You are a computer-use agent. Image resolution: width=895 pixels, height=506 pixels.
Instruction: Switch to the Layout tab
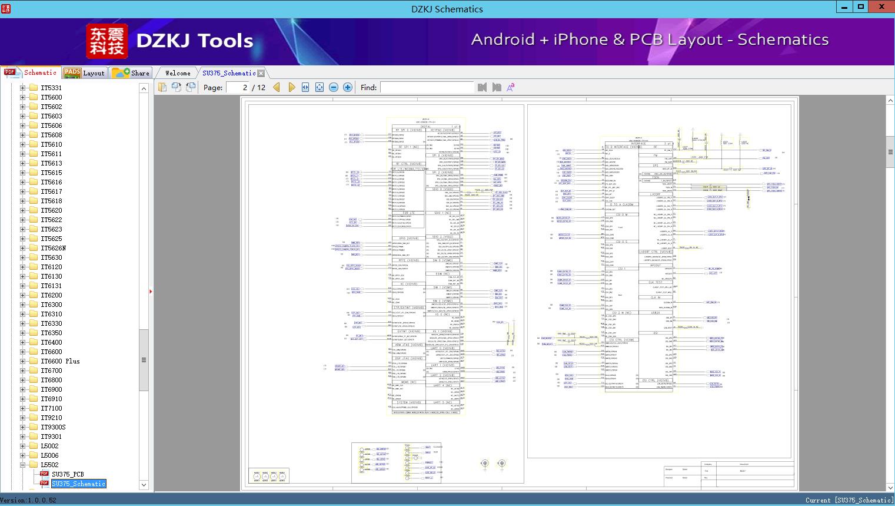[84, 73]
